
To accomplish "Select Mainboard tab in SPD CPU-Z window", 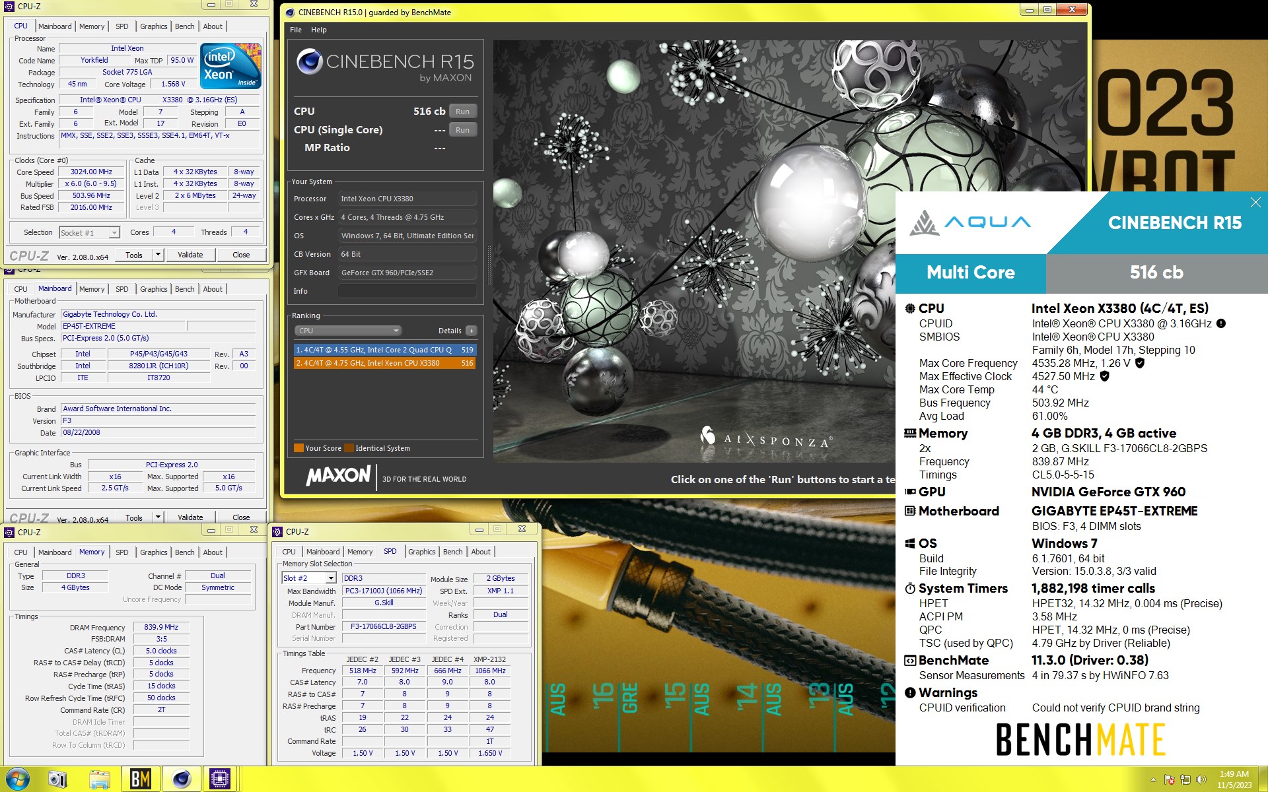I will 323,552.
